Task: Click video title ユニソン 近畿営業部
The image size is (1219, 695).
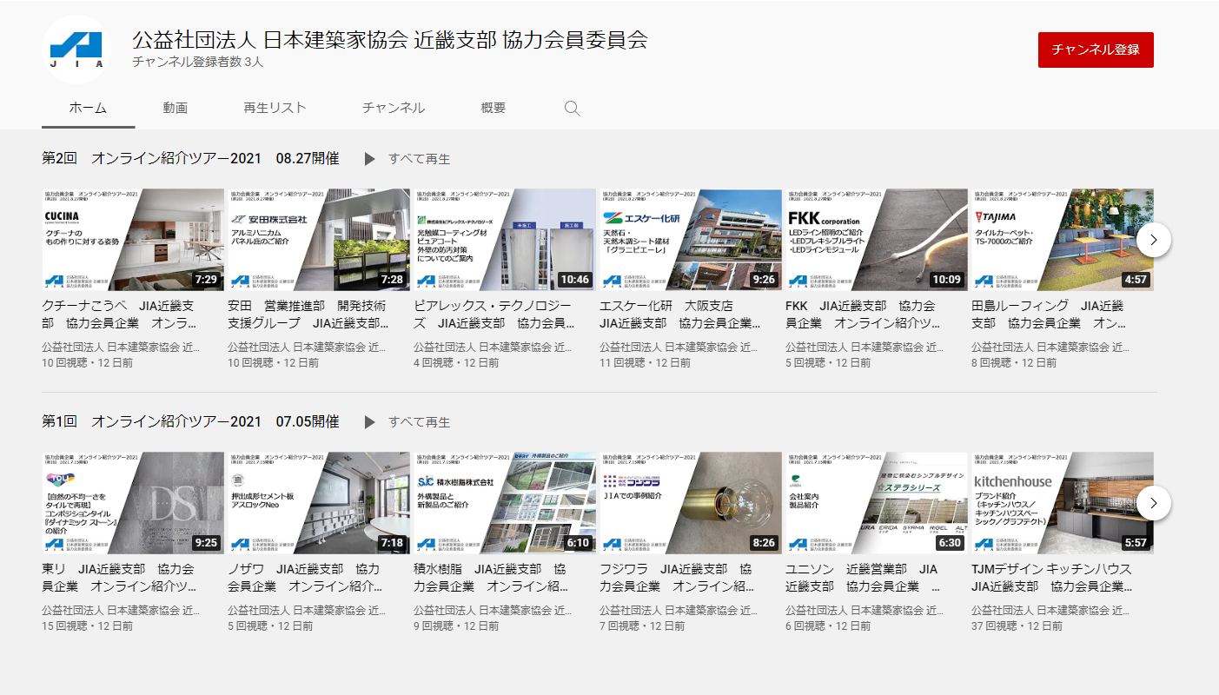Action: (x=863, y=578)
